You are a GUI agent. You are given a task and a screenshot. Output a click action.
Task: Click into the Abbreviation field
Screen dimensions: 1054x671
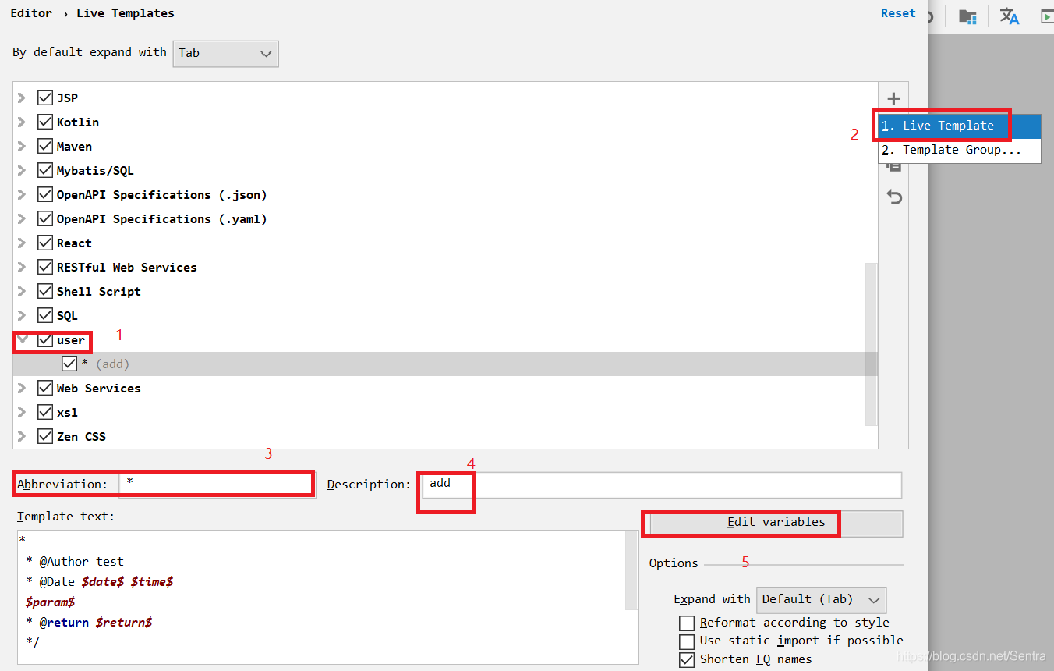pos(218,484)
